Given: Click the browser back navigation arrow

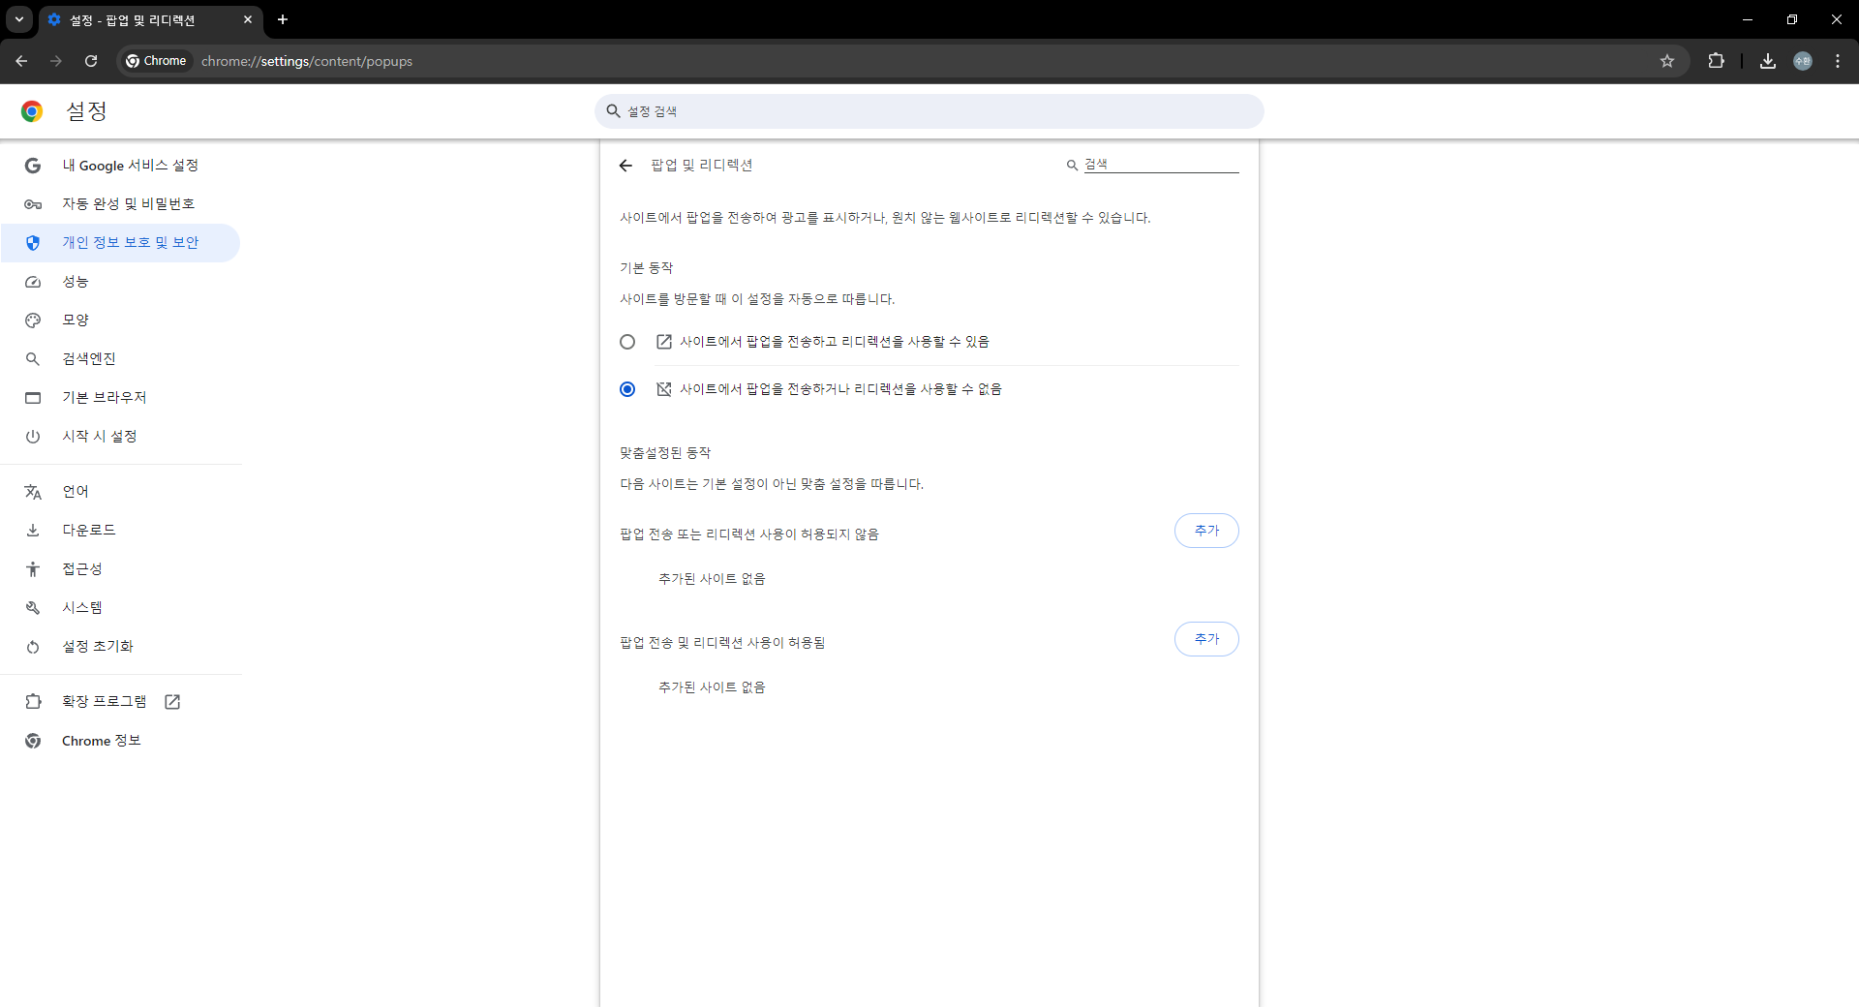Looking at the screenshot, I should point(21,61).
